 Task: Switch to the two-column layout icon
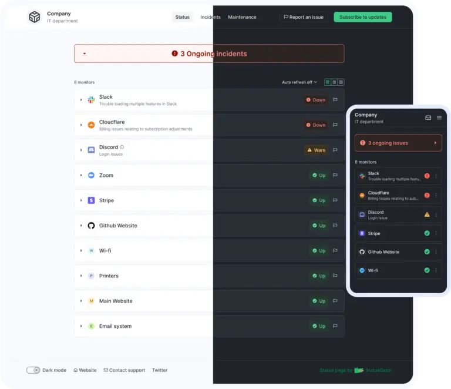pyautogui.click(x=334, y=82)
